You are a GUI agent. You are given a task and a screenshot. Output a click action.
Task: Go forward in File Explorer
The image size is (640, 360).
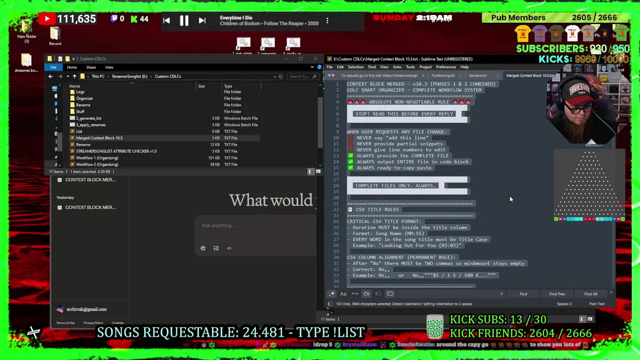coord(60,76)
